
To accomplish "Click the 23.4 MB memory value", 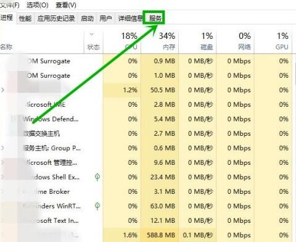I will 163,177.
